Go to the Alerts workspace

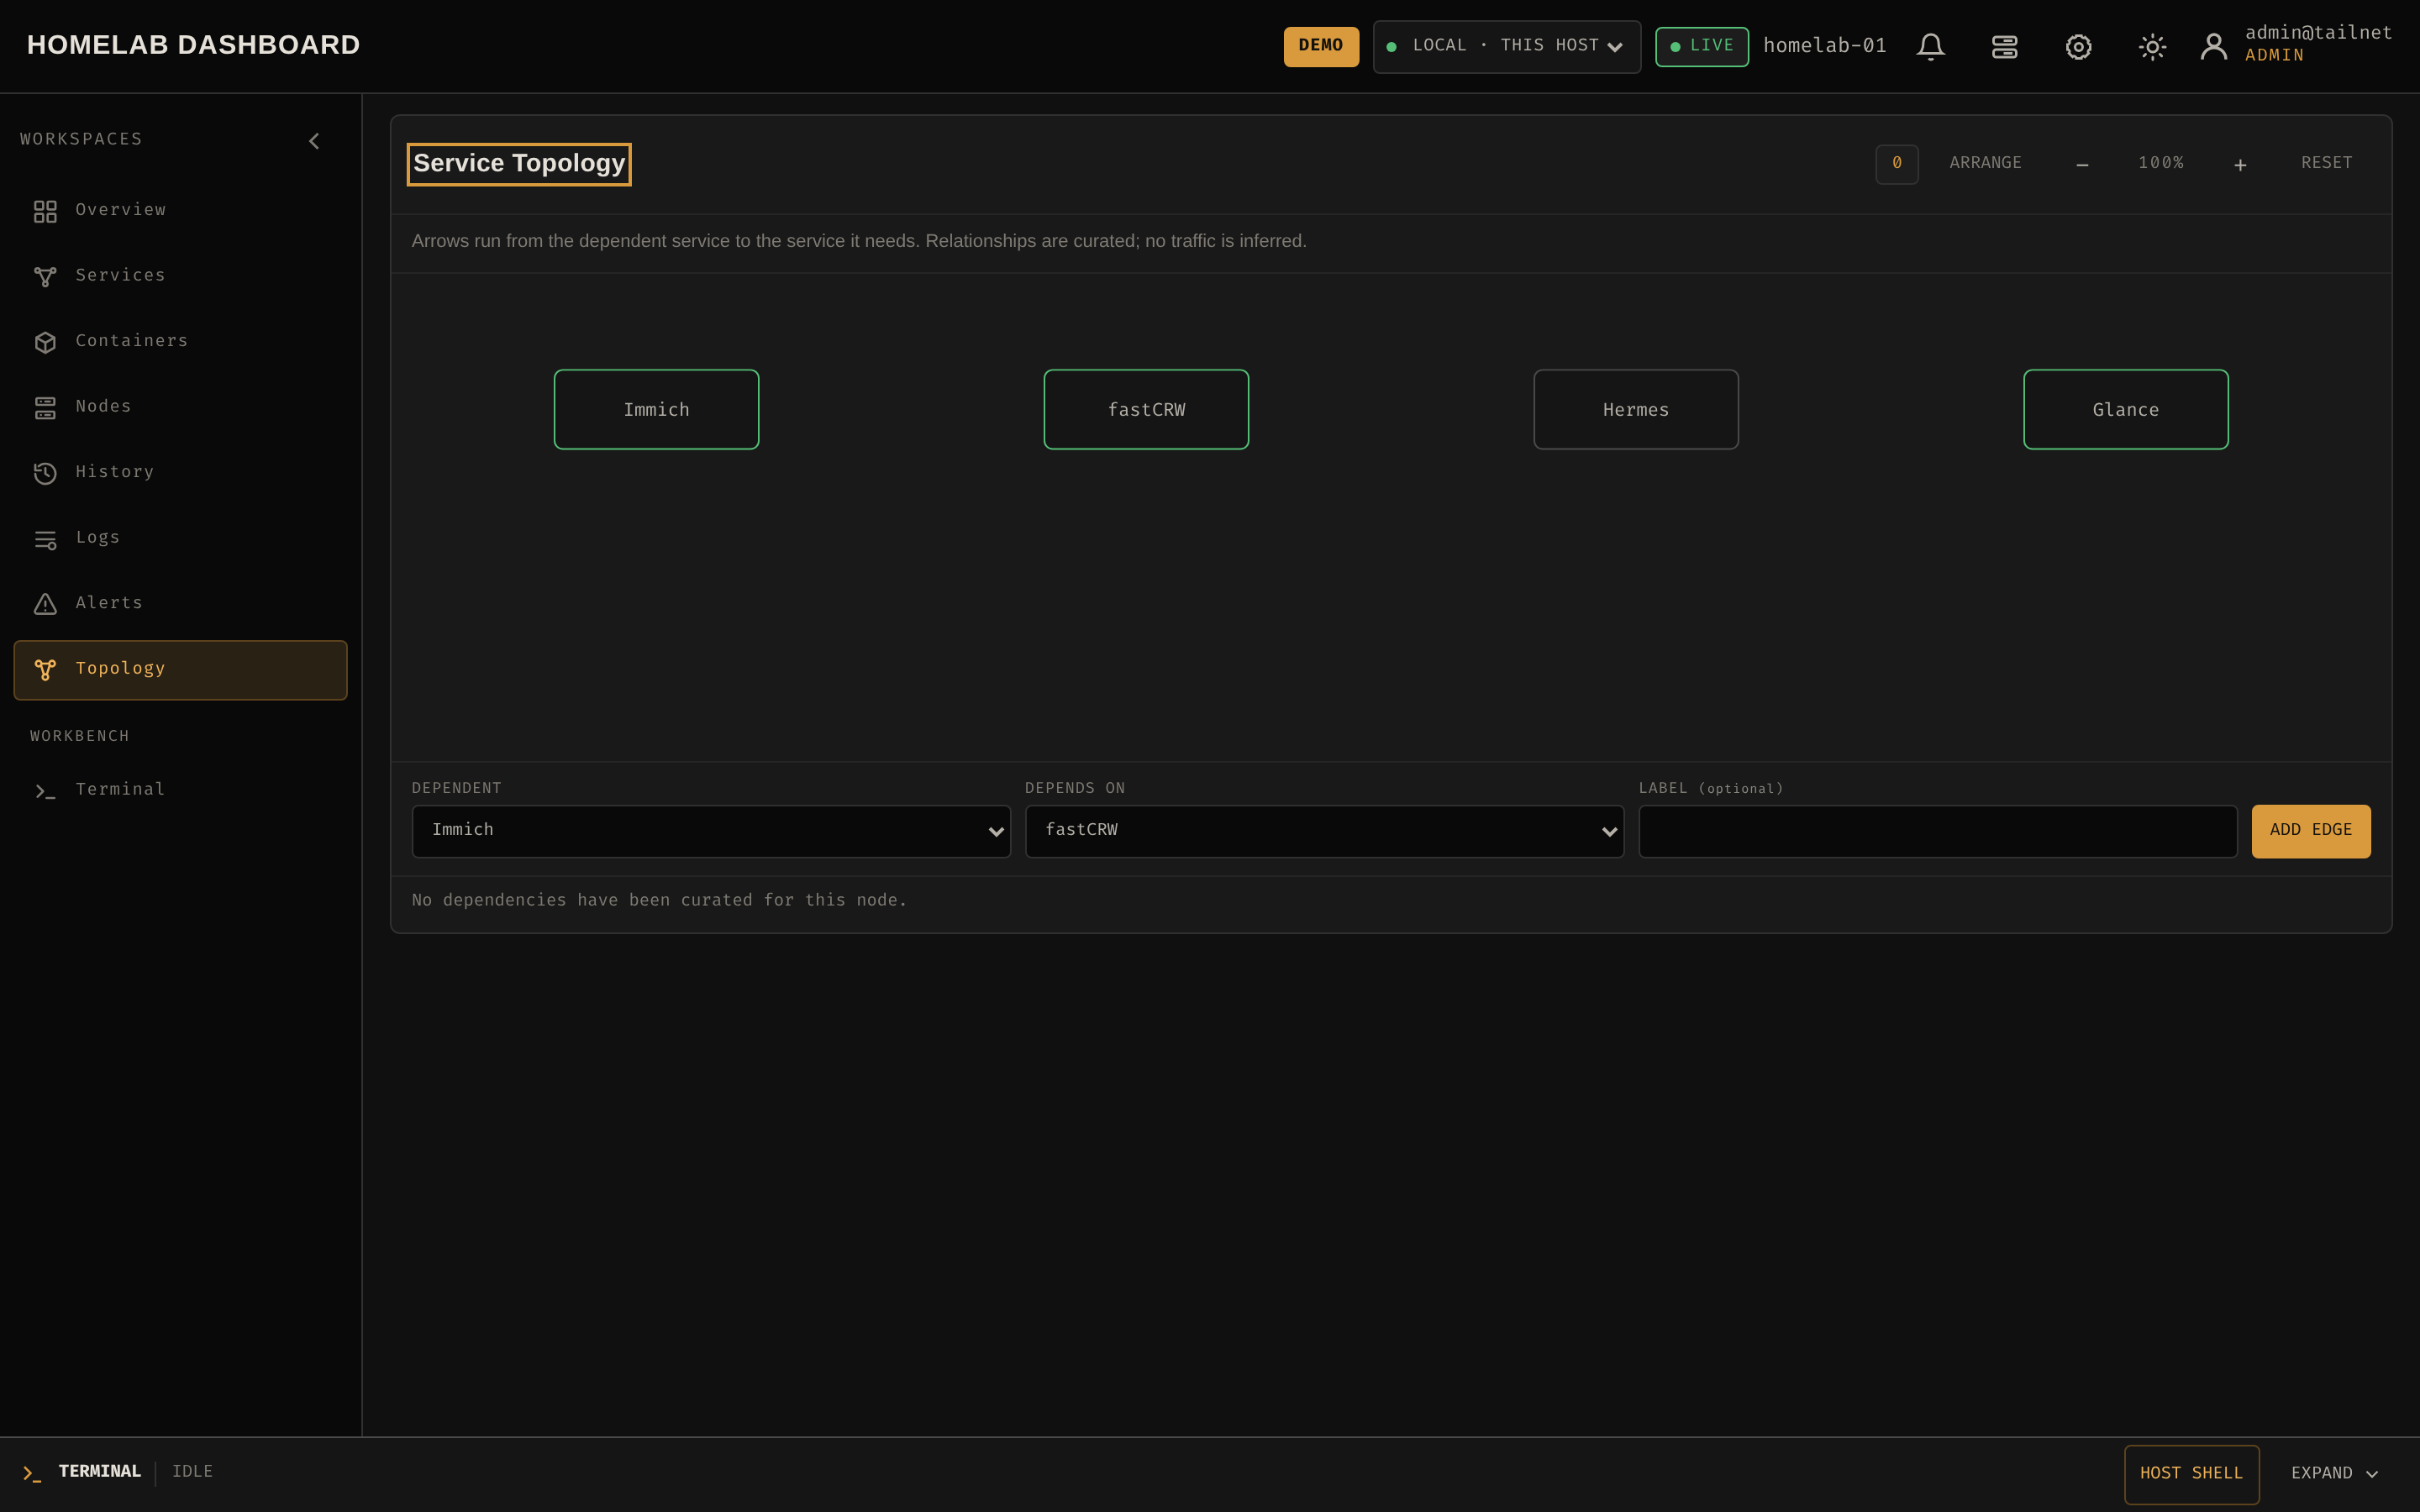180,604
